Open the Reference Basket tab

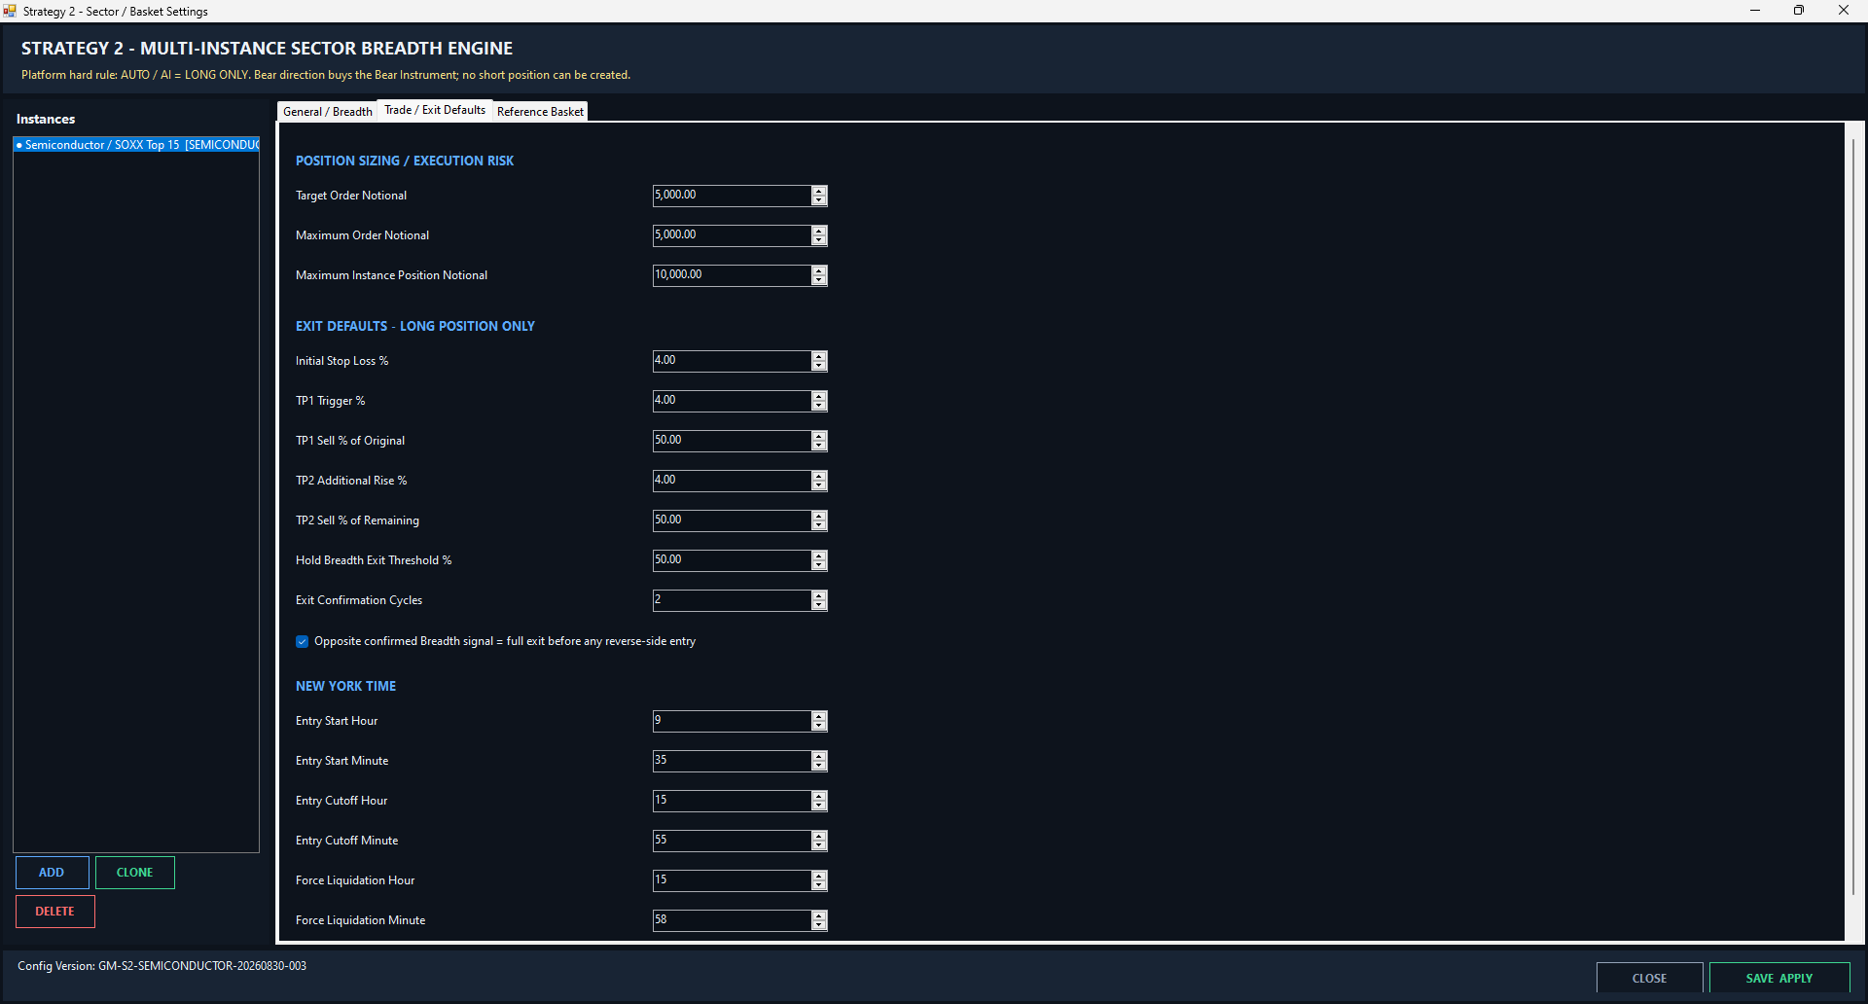(x=540, y=112)
